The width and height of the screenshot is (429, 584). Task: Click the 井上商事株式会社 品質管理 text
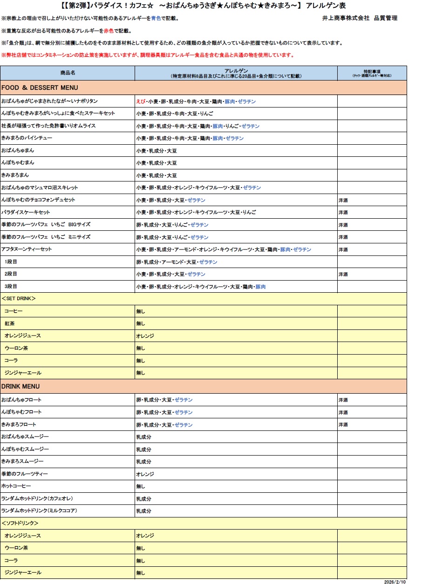360,18
